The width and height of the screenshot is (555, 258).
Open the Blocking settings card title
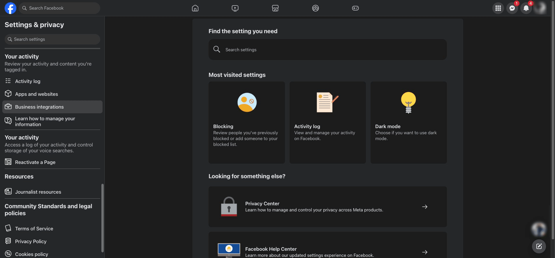click(x=223, y=126)
